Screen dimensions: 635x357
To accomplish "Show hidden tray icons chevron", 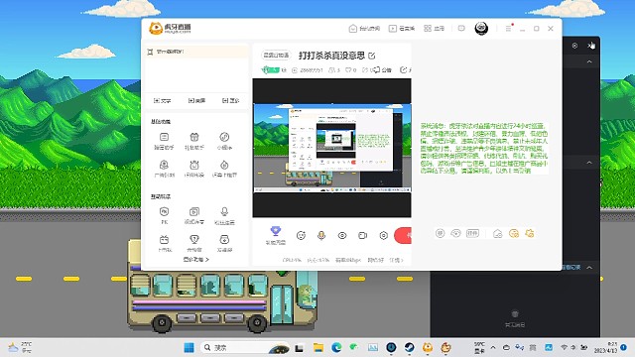I will (493, 347).
